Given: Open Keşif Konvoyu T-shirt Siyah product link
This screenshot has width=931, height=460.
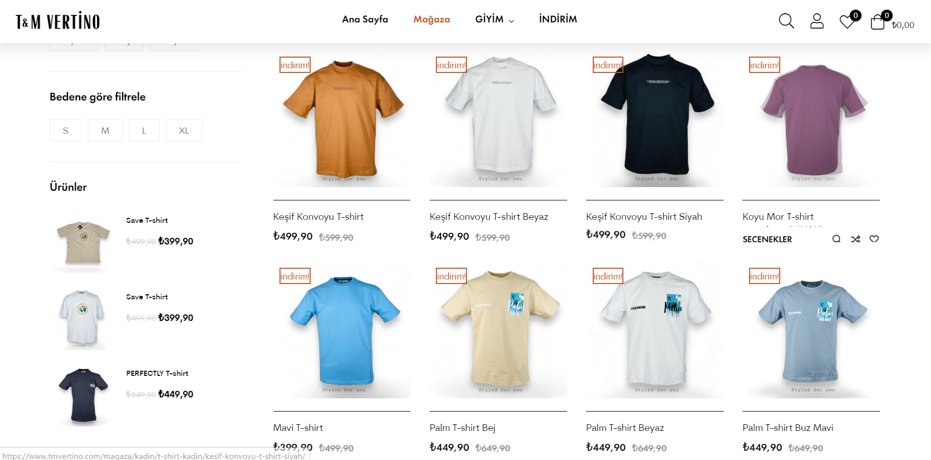Looking at the screenshot, I should point(644,217).
